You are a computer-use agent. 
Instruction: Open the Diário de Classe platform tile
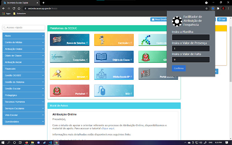(x=114, y=57)
